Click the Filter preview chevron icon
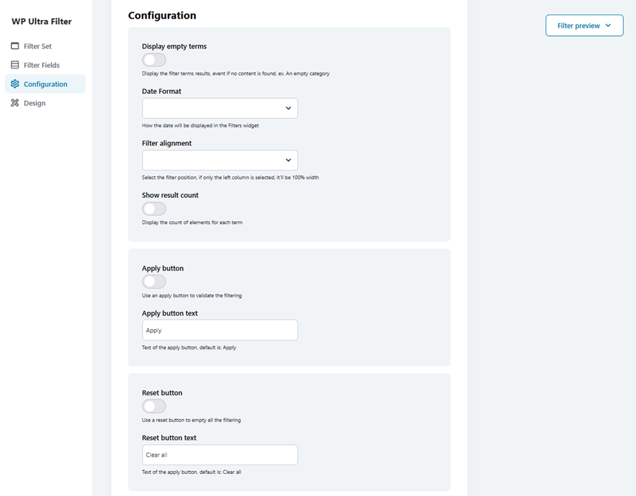Screen dimensions: 636x496 (x=608, y=26)
